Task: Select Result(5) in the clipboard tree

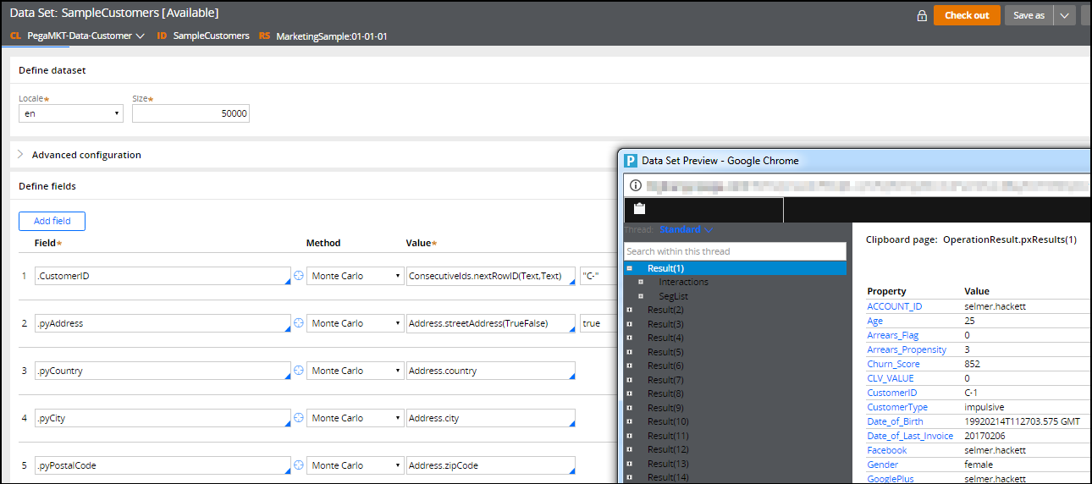Action: pos(665,352)
